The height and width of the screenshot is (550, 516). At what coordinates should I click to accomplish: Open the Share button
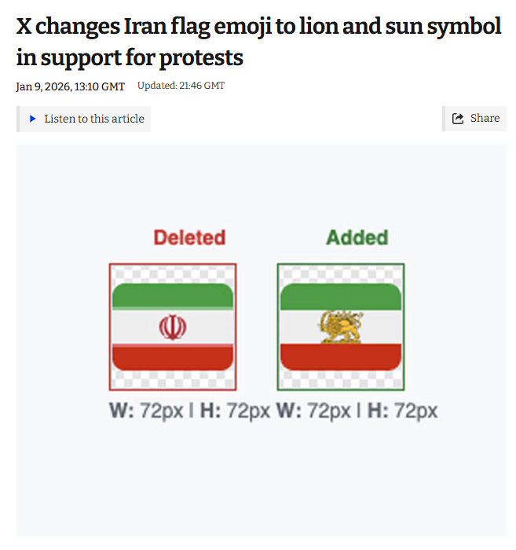[474, 119]
